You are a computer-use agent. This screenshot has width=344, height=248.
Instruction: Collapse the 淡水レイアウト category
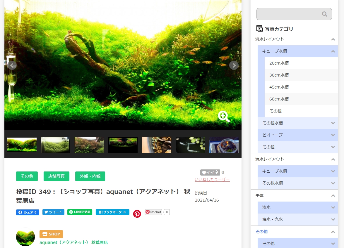(x=333, y=39)
